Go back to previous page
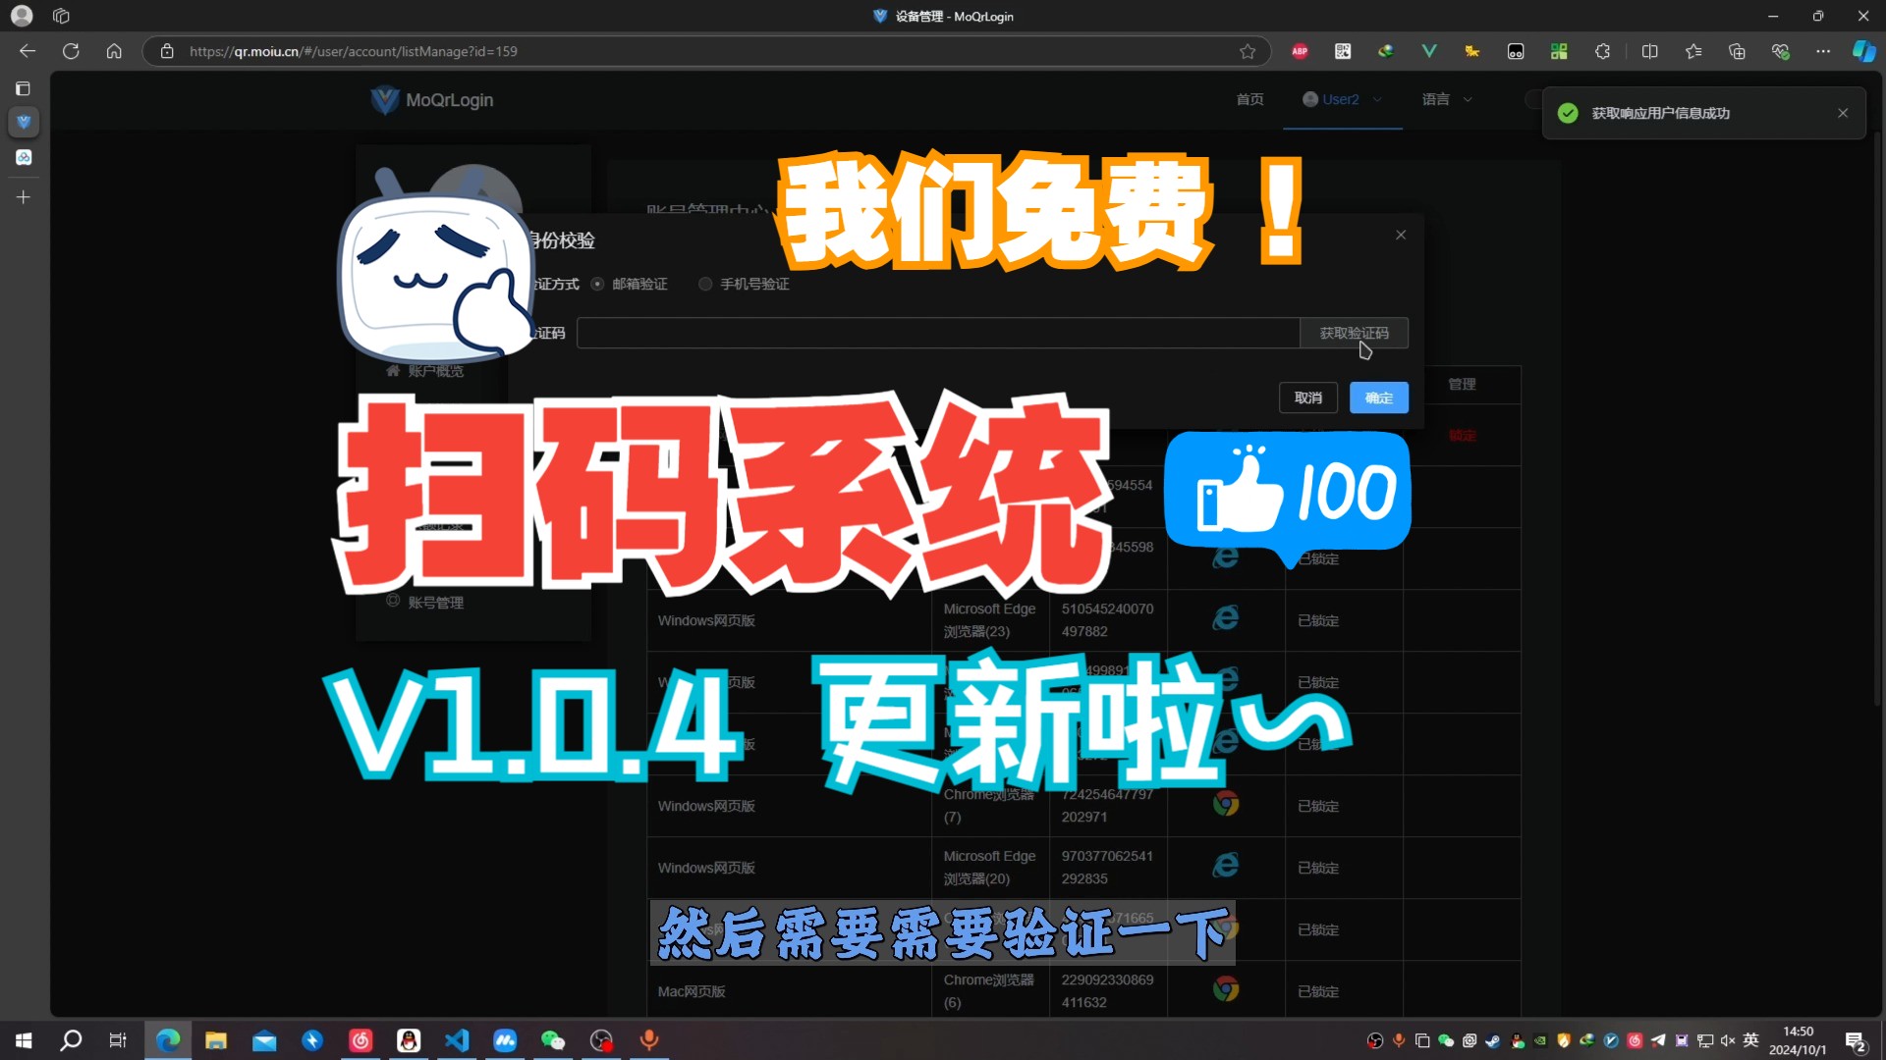1886x1060 pixels. click(x=28, y=51)
